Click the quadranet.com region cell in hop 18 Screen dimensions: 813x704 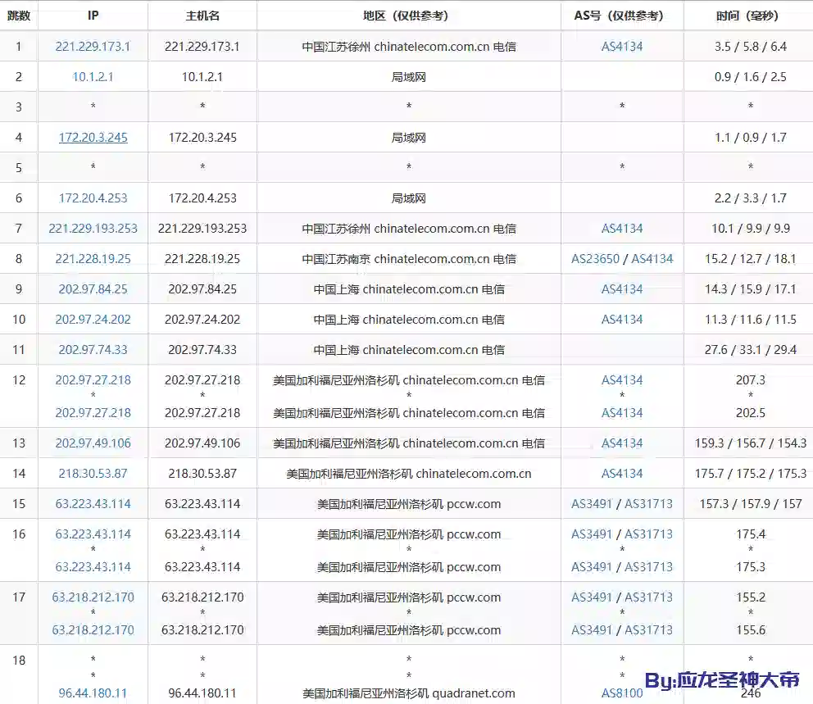pos(409,693)
